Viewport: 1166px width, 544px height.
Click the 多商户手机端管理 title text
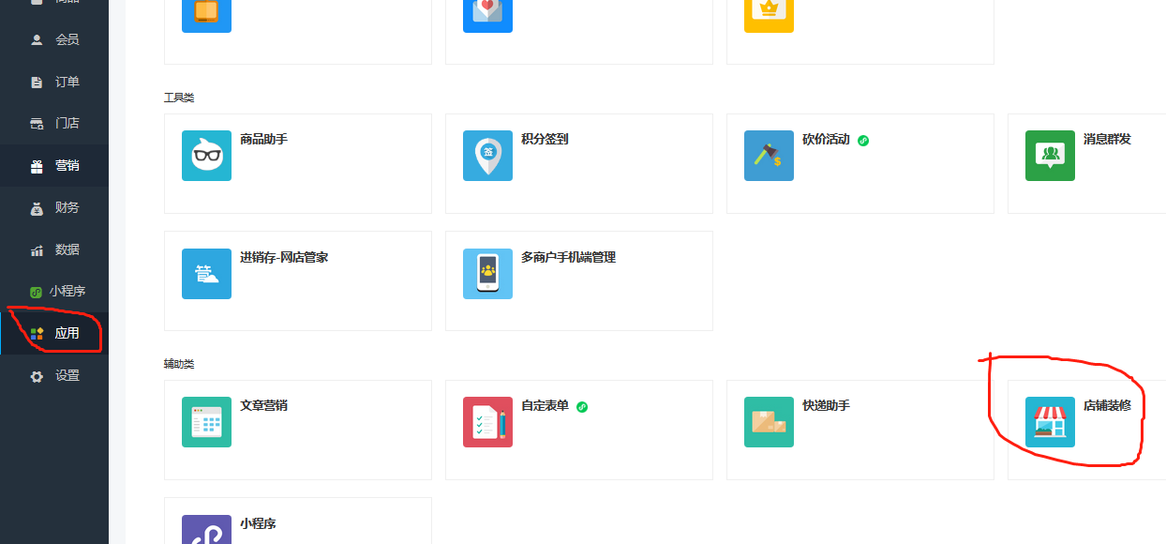(x=568, y=257)
